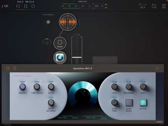
Task: Click the GATE TIME knob
Action: pyautogui.click(x=114, y=102)
